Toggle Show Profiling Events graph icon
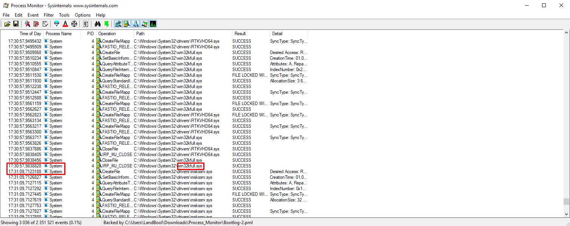The image size is (570, 226). (x=153, y=24)
